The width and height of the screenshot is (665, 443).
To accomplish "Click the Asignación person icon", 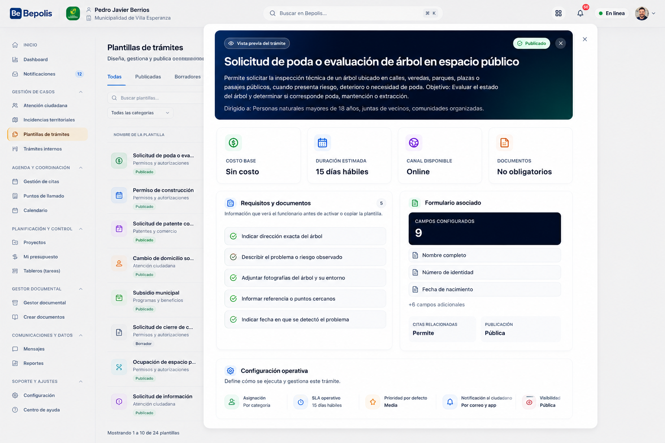I will point(232,402).
